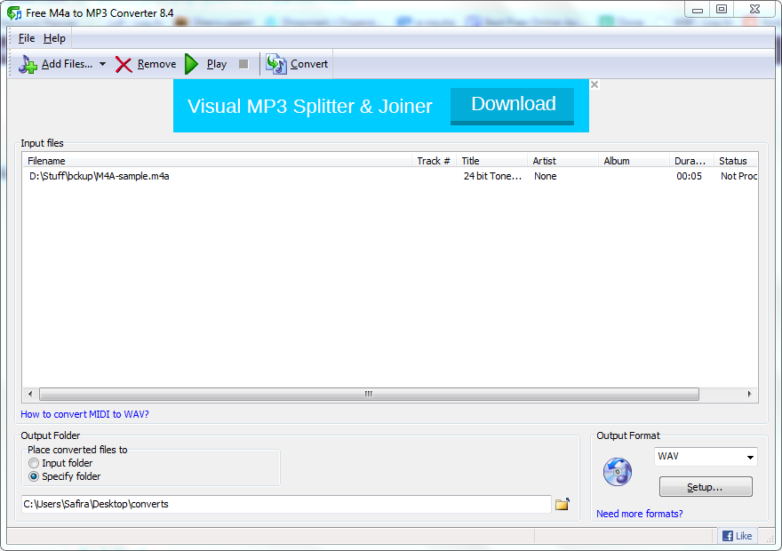Open the Add Files dropdown arrow
This screenshot has height=551, width=782.
click(x=102, y=64)
